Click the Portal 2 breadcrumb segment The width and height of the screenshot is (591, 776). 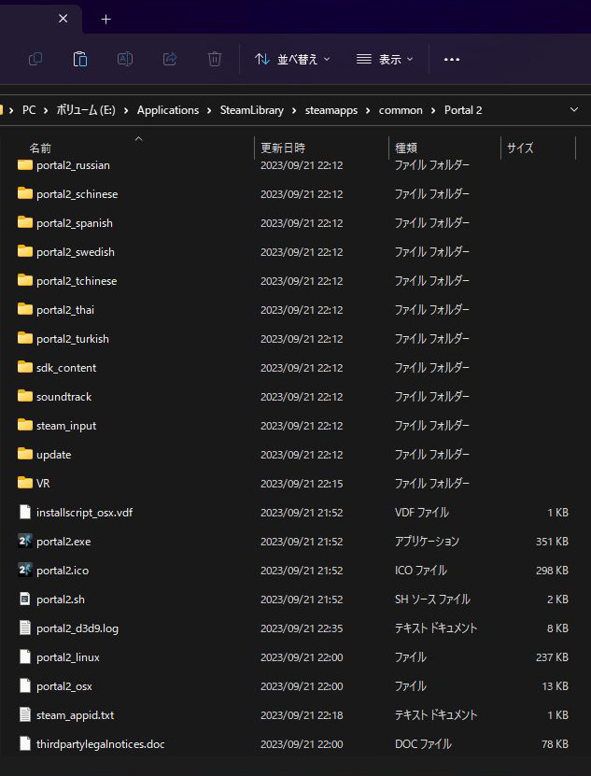click(x=463, y=110)
